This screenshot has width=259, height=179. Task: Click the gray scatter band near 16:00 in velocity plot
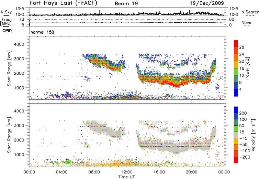tap(159, 145)
